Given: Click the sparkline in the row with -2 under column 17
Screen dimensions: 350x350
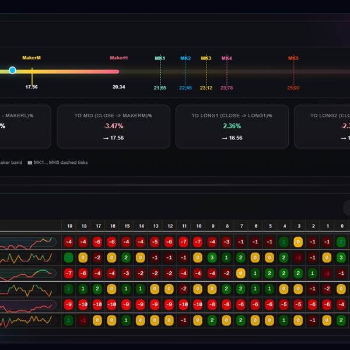Looking at the screenshot, I should pos(26,258).
